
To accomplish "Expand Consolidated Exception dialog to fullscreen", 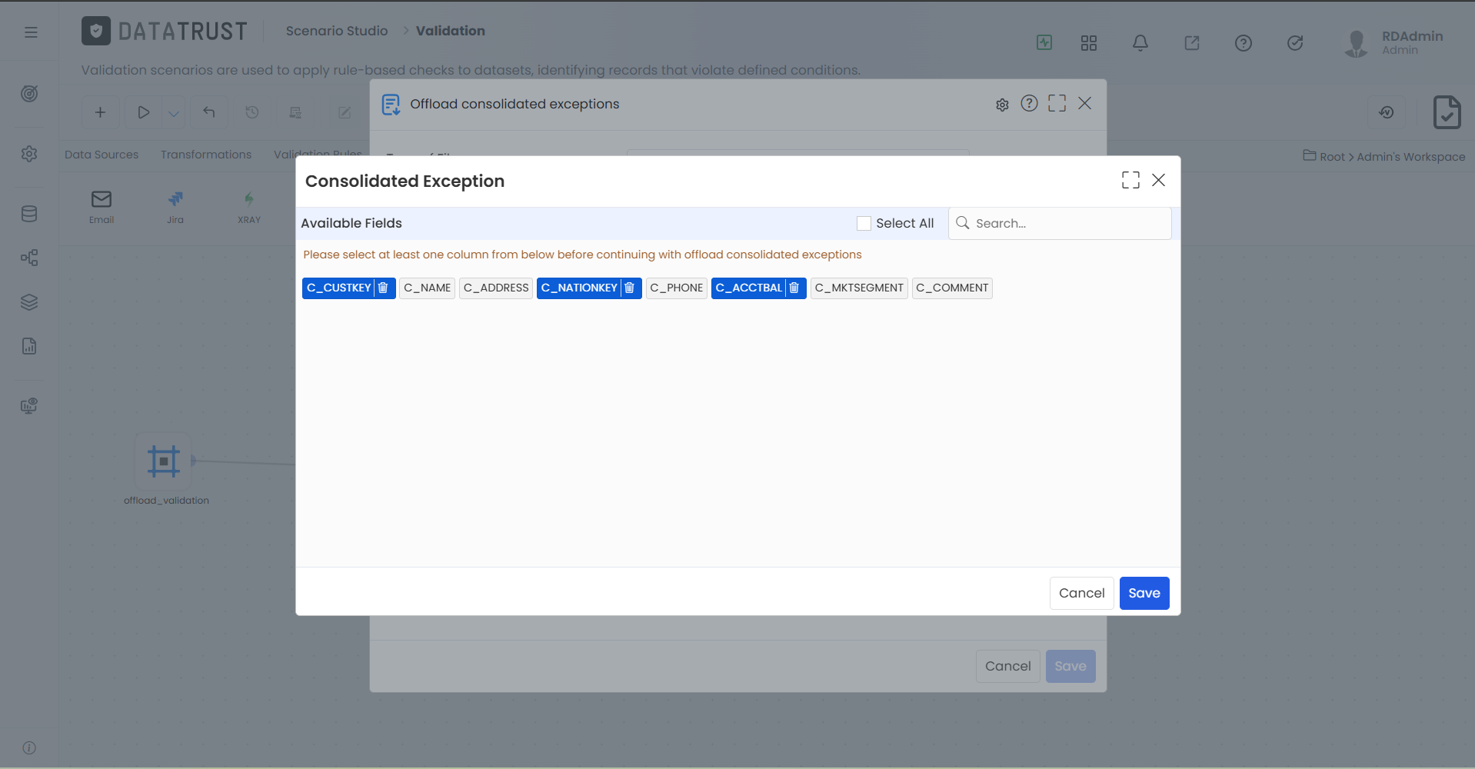I will click(1130, 180).
